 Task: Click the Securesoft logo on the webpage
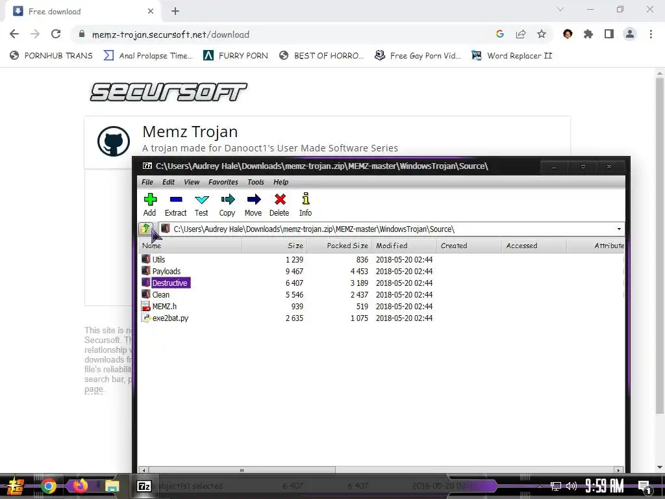click(x=168, y=92)
